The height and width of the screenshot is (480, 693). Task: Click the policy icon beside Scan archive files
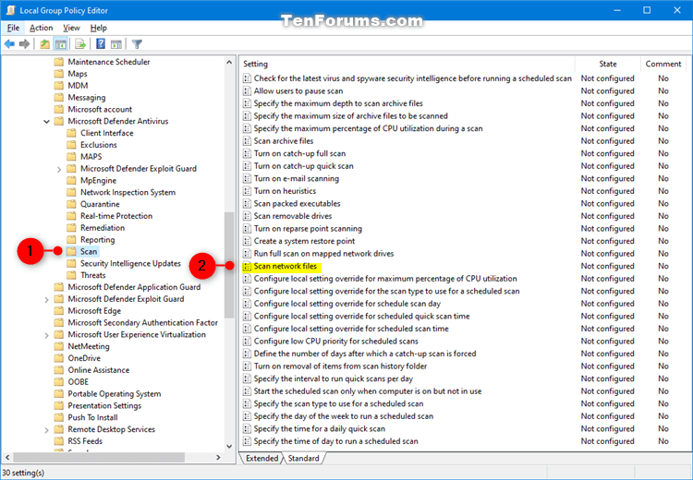point(247,141)
